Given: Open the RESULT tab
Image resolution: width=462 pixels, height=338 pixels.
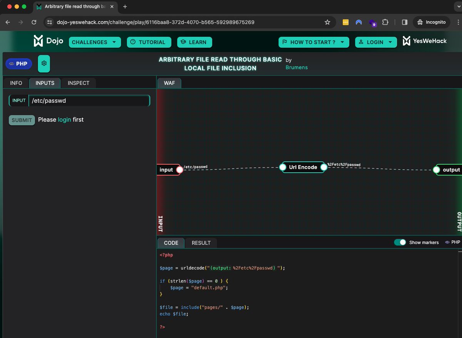Looking at the screenshot, I should (x=201, y=243).
